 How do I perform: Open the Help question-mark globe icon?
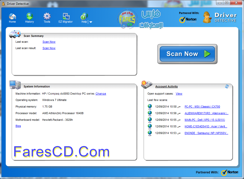84,16
